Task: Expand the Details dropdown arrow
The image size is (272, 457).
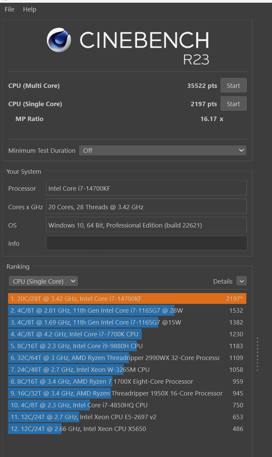Action: coord(242,281)
